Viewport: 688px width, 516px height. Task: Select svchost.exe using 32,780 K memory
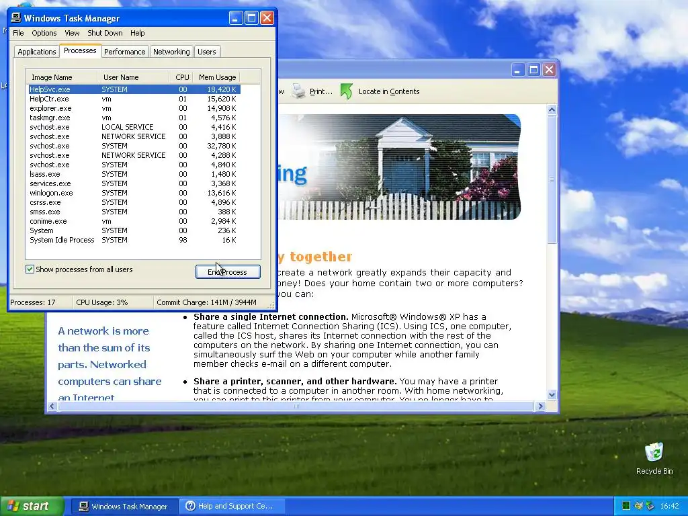(x=134, y=146)
